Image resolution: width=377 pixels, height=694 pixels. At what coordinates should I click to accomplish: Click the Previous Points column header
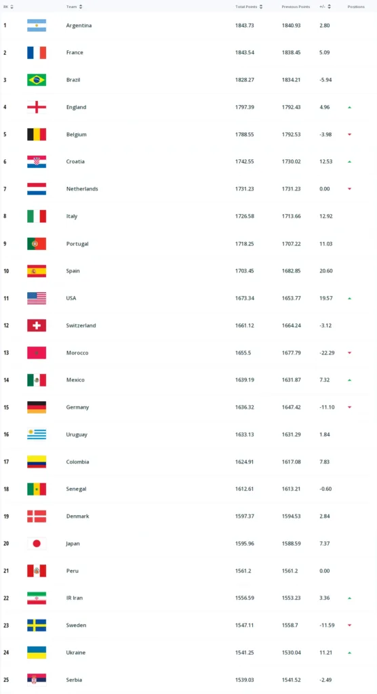296,7
